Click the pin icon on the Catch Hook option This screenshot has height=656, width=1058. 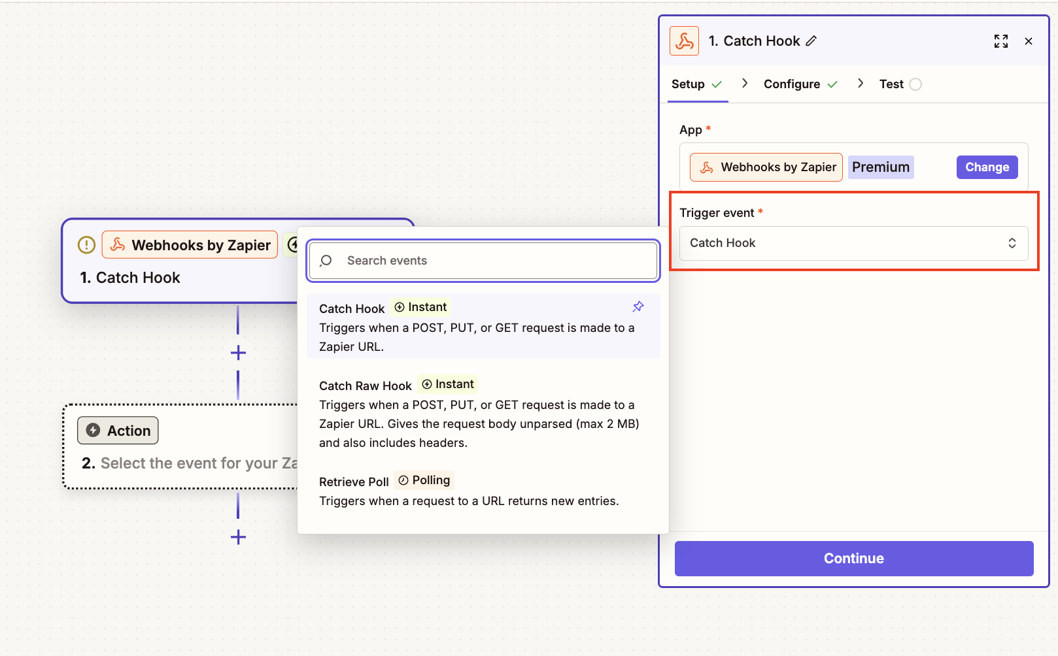pyautogui.click(x=638, y=306)
